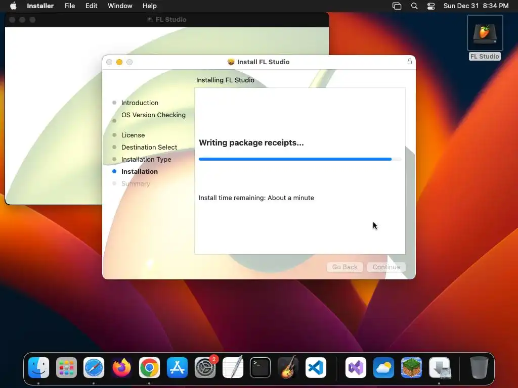Select the Introduction step
This screenshot has height=388, width=518.
click(140, 103)
